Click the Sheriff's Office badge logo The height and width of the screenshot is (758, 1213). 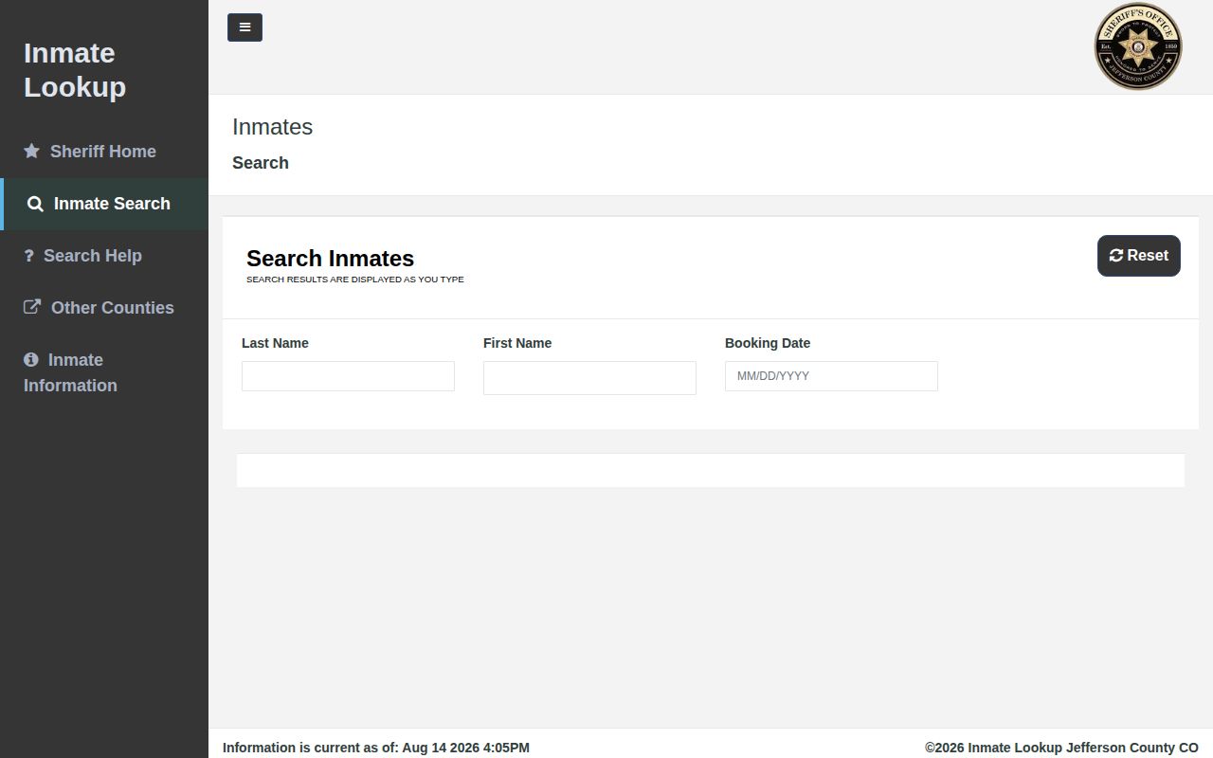coord(1138,46)
